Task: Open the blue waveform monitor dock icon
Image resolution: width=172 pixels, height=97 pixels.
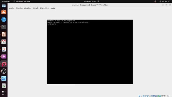Action: click(4, 78)
